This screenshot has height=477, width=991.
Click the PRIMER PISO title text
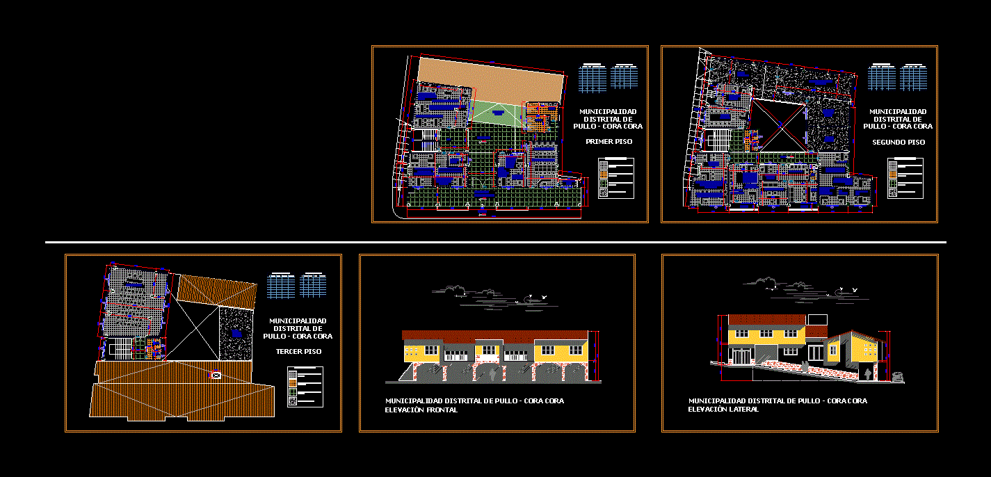point(609,142)
